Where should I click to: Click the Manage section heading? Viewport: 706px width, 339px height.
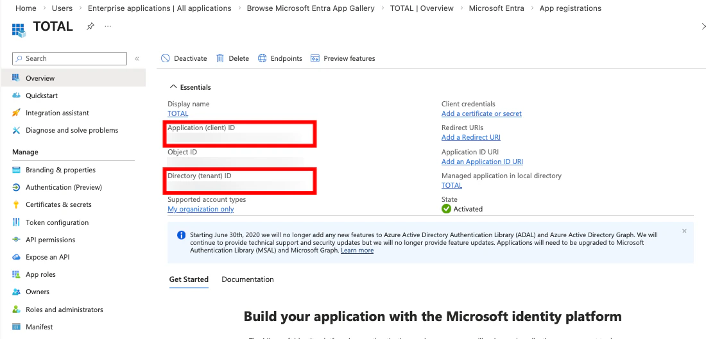click(25, 152)
